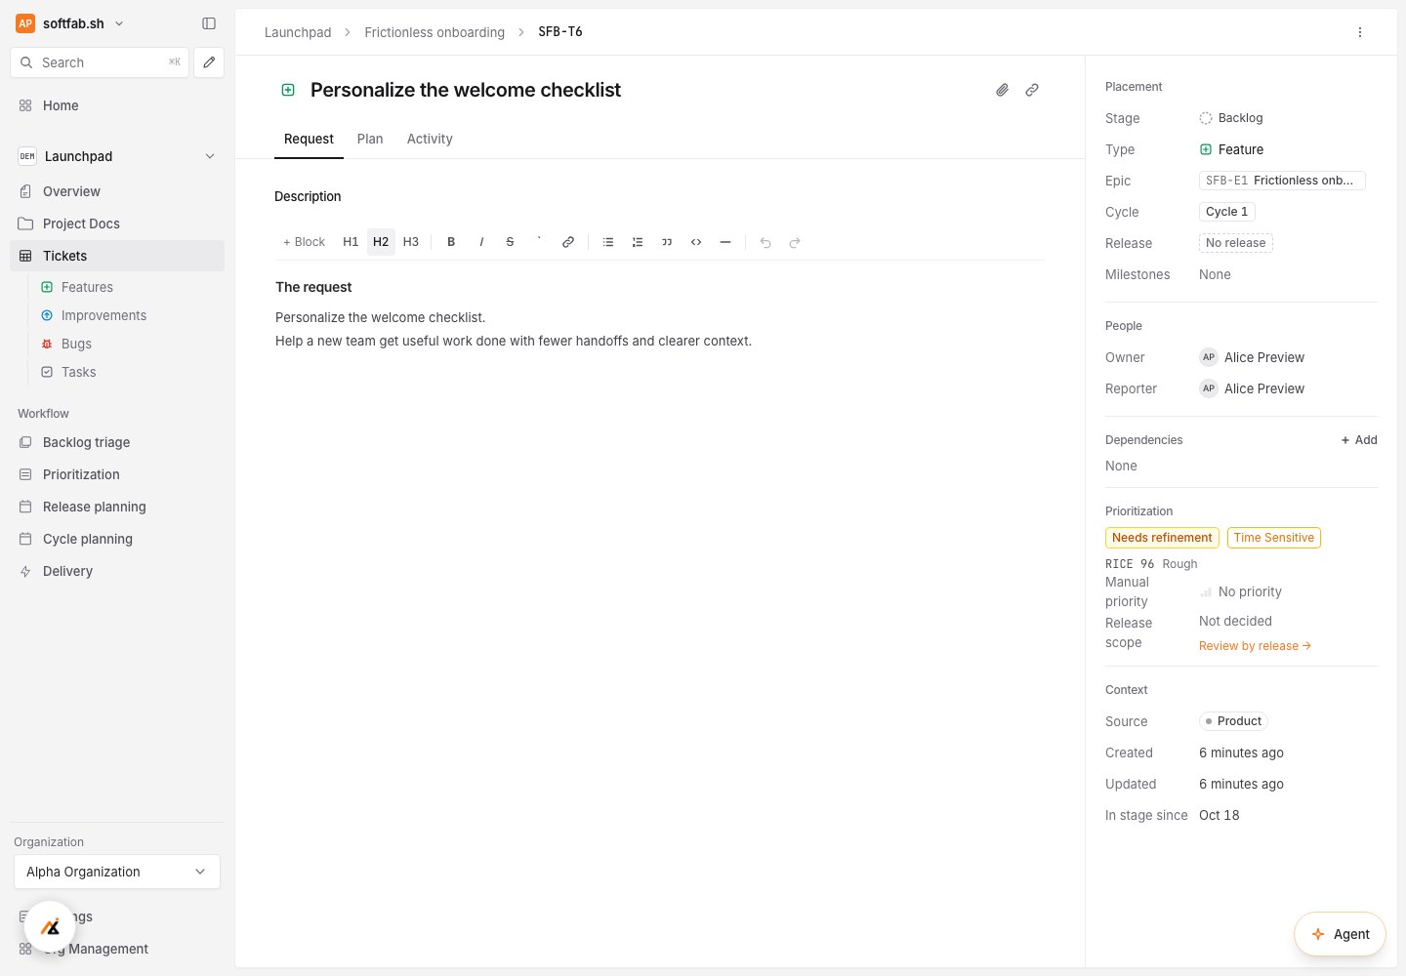
Task: Change the Stage from Backlog
Action: tap(1231, 118)
